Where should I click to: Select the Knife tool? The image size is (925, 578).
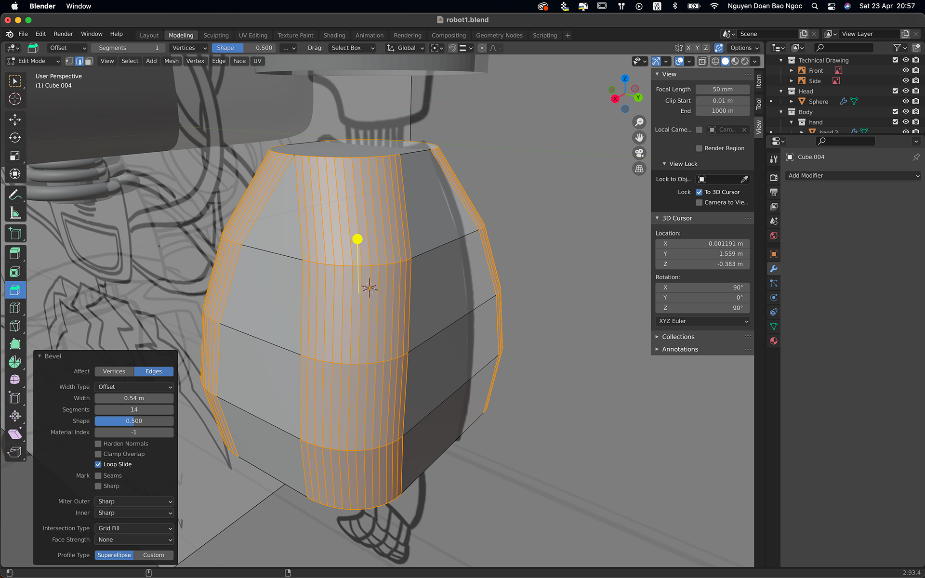15,326
